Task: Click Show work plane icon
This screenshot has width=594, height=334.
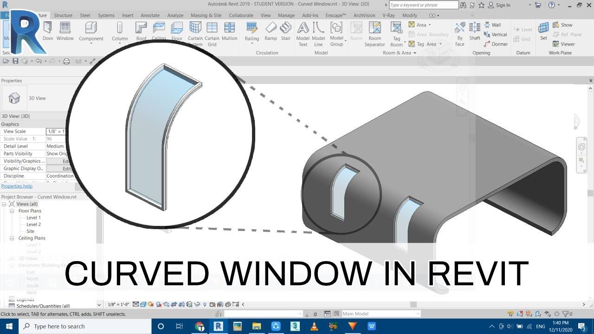Action: coord(556,25)
